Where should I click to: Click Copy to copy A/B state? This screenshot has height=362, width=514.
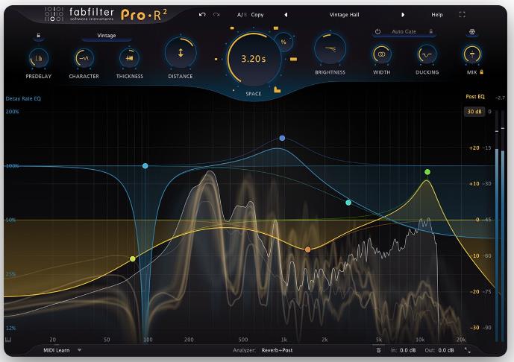pyautogui.click(x=257, y=15)
